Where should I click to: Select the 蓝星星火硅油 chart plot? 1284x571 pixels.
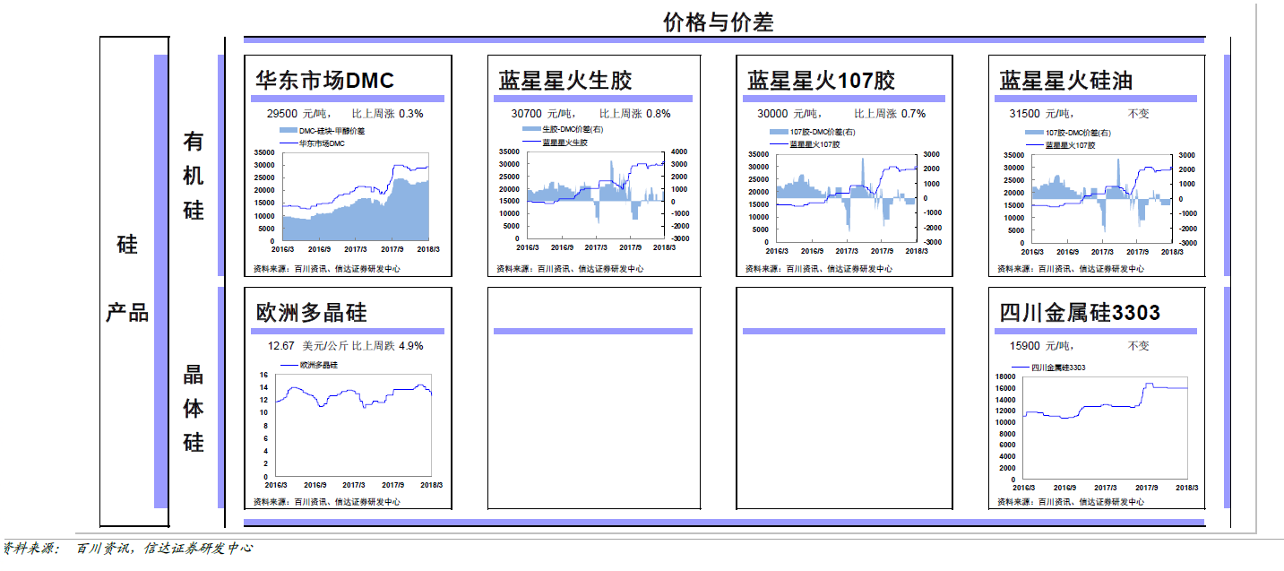1101,199
